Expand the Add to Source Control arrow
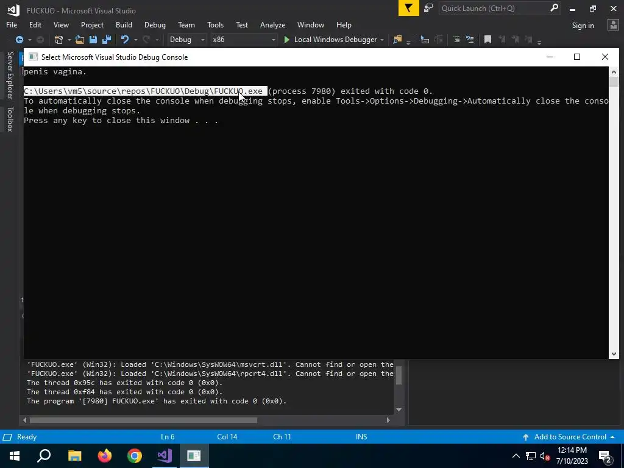624x468 pixels. click(612, 437)
